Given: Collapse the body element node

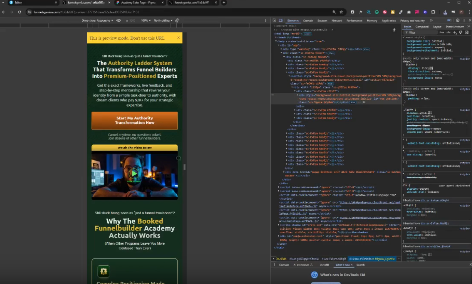Looking at the screenshot, I should click(x=276, y=41).
